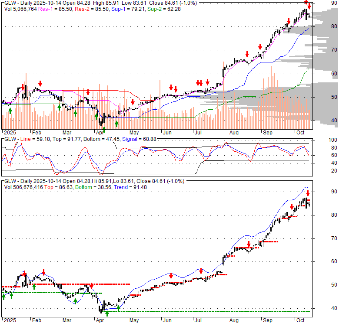Click the red arrow in June, bottom chart
The height and width of the screenshot is (323, 339).
click(171, 276)
